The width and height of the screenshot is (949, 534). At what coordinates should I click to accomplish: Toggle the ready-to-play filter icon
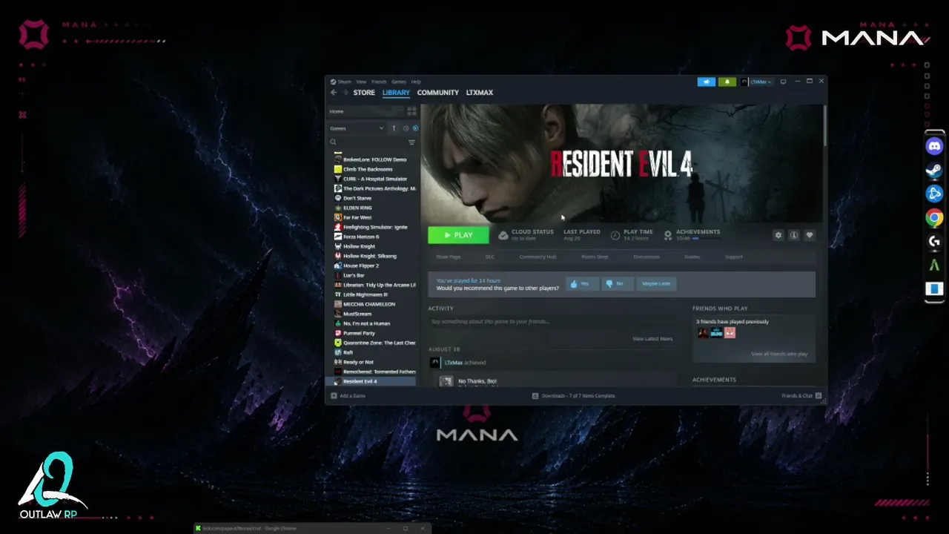tap(415, 128)
